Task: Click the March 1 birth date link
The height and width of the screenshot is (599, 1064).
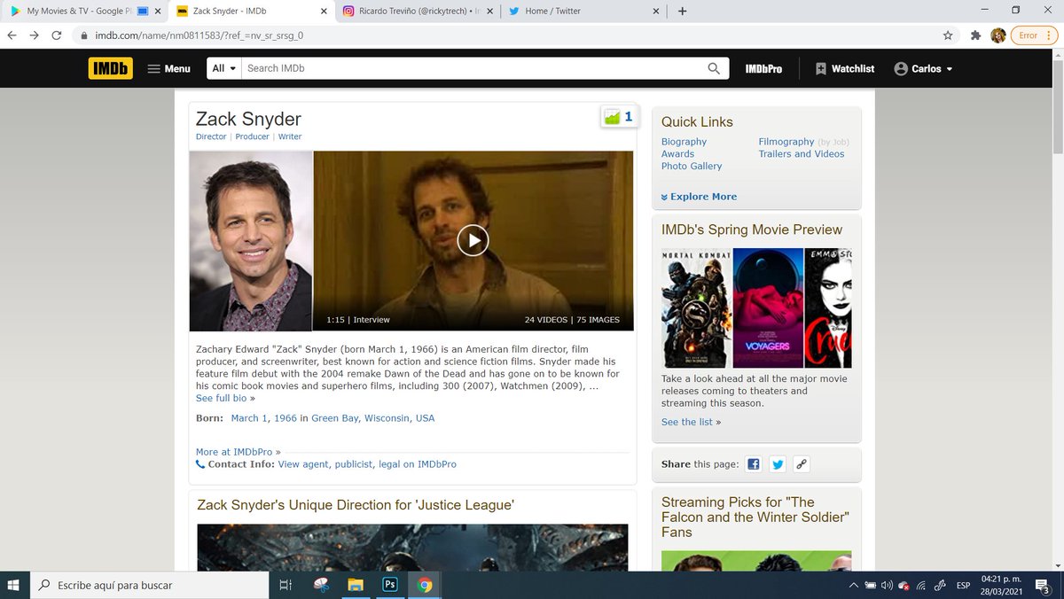Action: click(x=249, y=418)
